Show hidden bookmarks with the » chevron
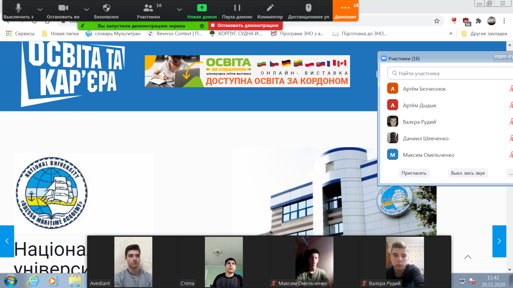 pos(451,34)
